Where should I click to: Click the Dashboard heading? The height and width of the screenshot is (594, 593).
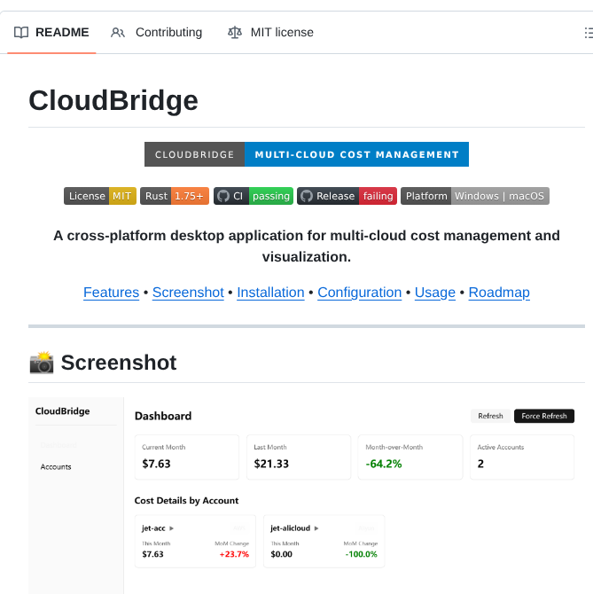pyautogui.click(x=163, y=416)
